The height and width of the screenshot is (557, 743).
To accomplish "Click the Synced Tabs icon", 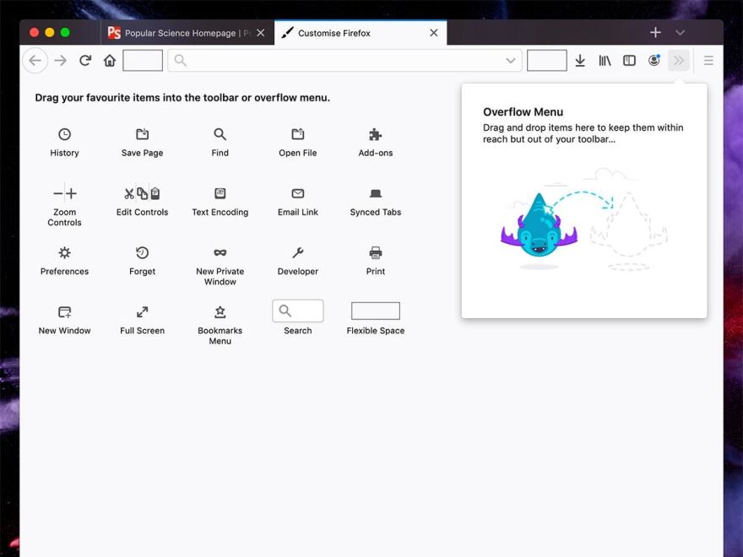I will click(x=375, y=194).
